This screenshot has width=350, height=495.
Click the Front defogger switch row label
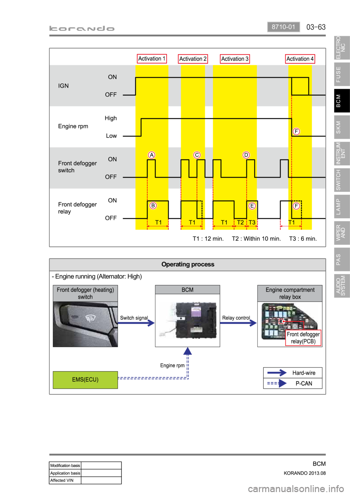point(77,167)
